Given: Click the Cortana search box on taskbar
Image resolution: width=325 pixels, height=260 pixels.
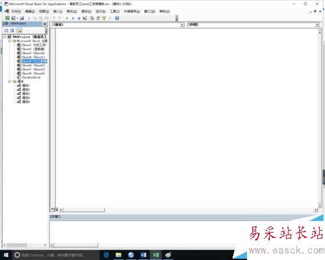Looking at the screenshot, I should pyautogui.click(x=55, y=255).
